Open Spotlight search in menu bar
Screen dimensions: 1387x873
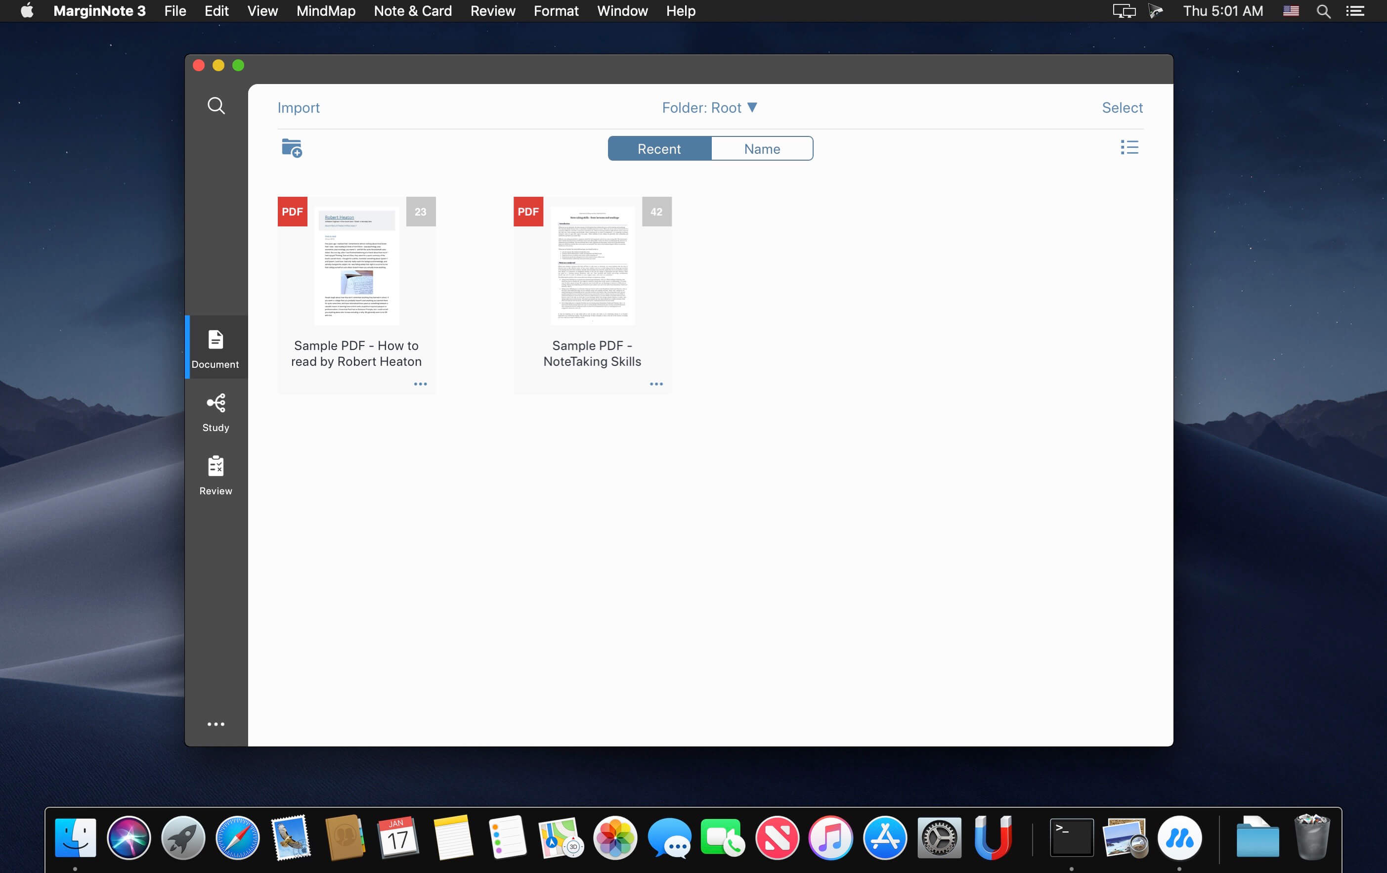(1323, 11)
